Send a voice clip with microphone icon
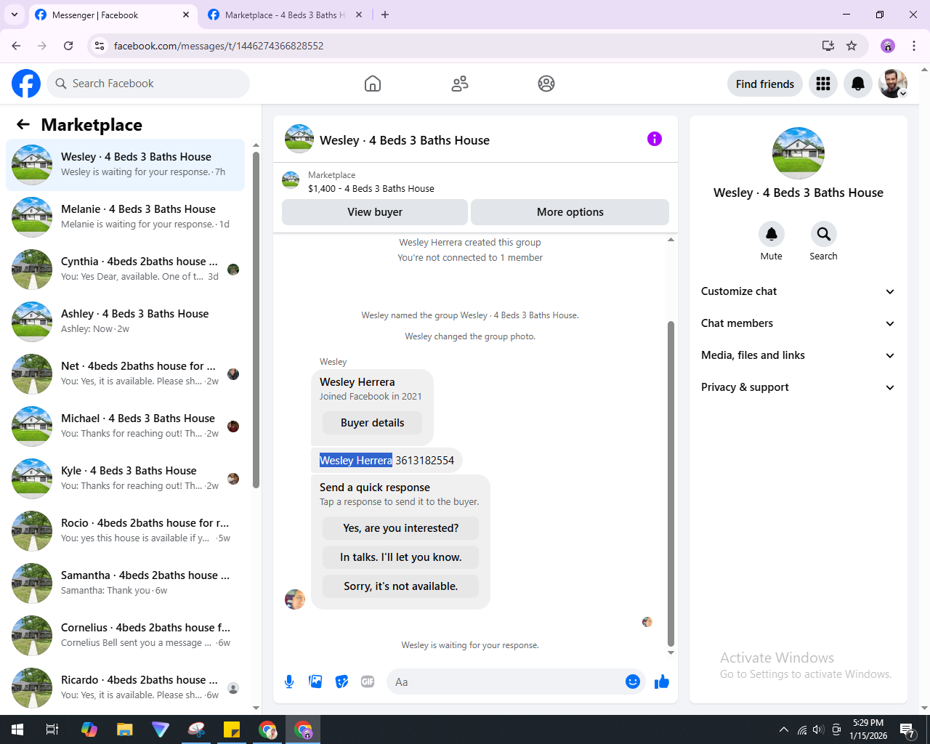The image size is (930, 744). pyautogui.click(x=289, y=682)
